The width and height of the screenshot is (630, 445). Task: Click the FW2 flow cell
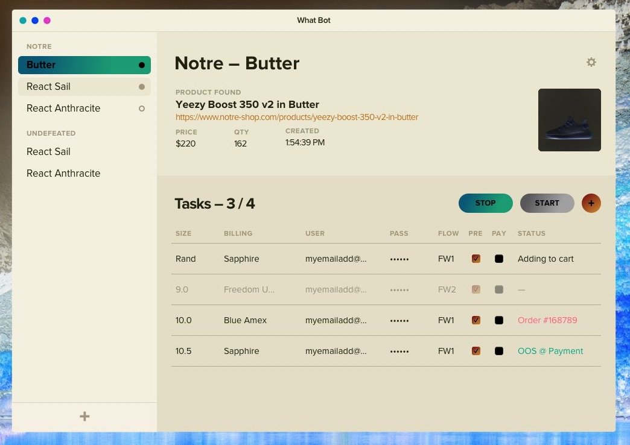[x=447, y=289]
